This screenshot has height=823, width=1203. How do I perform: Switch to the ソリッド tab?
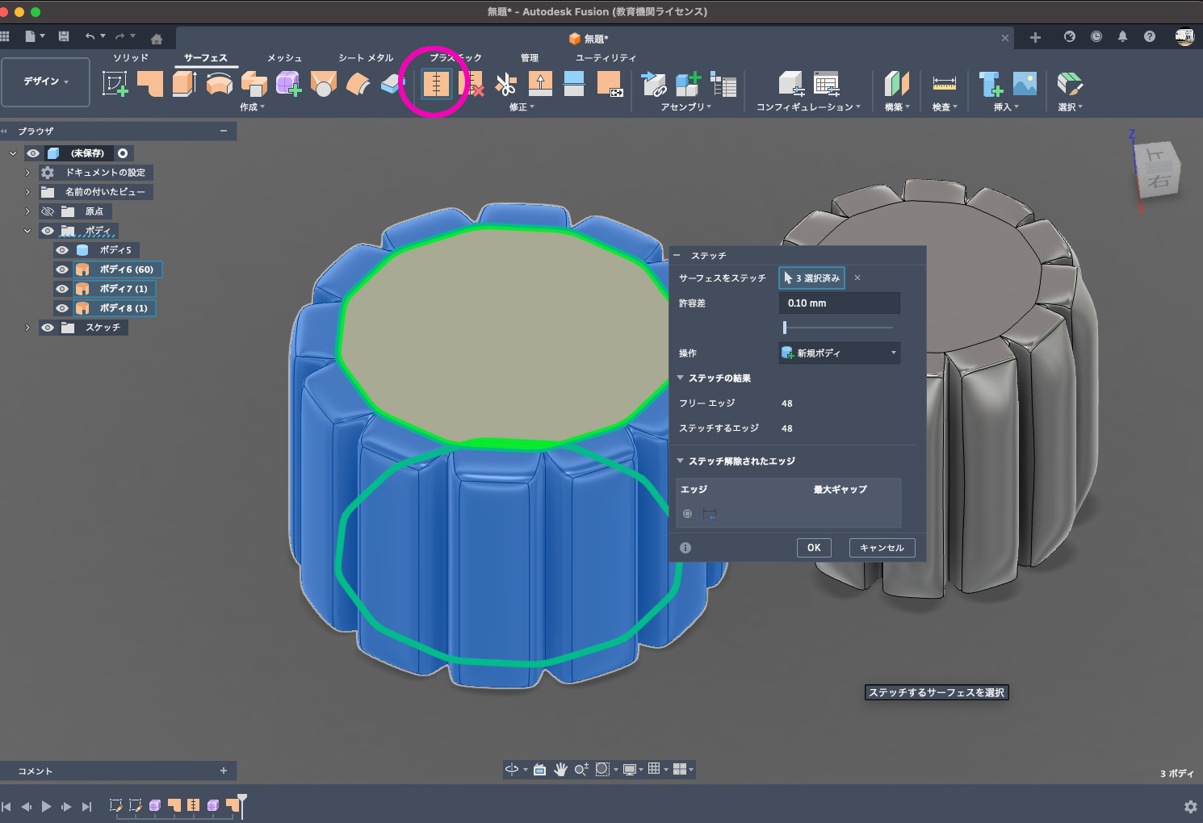tap(131, 58)
